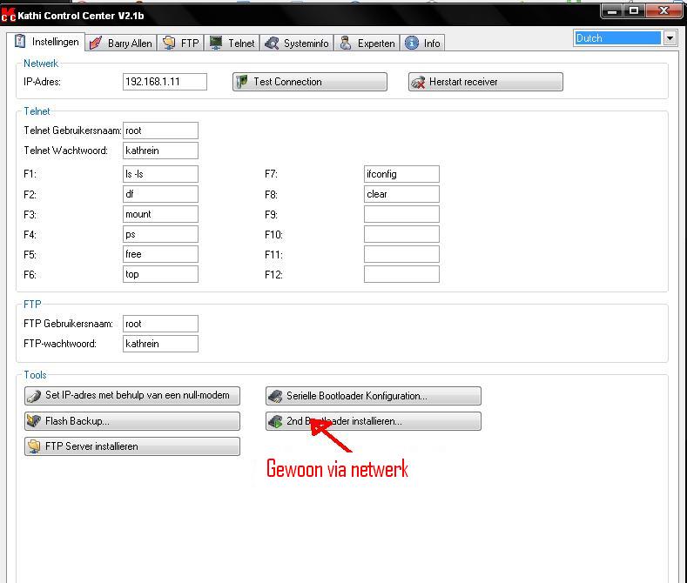Image resolution: width=687 pixels, height=583 pixels.
Task: Click the FTP Gebruikersnaam field
Action: 160,324
